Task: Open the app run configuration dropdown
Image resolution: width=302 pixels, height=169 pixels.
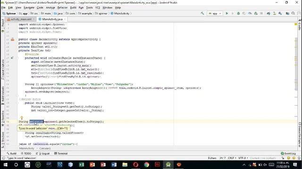Action: (x=215, y=14)
